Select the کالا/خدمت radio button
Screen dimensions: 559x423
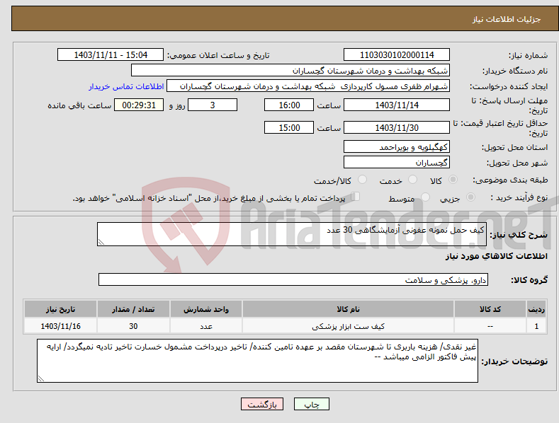tap(362, 180)
